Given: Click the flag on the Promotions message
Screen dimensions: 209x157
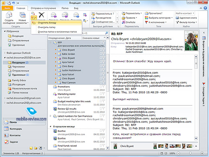Looking at the screenshot, I should coord(104,86).
